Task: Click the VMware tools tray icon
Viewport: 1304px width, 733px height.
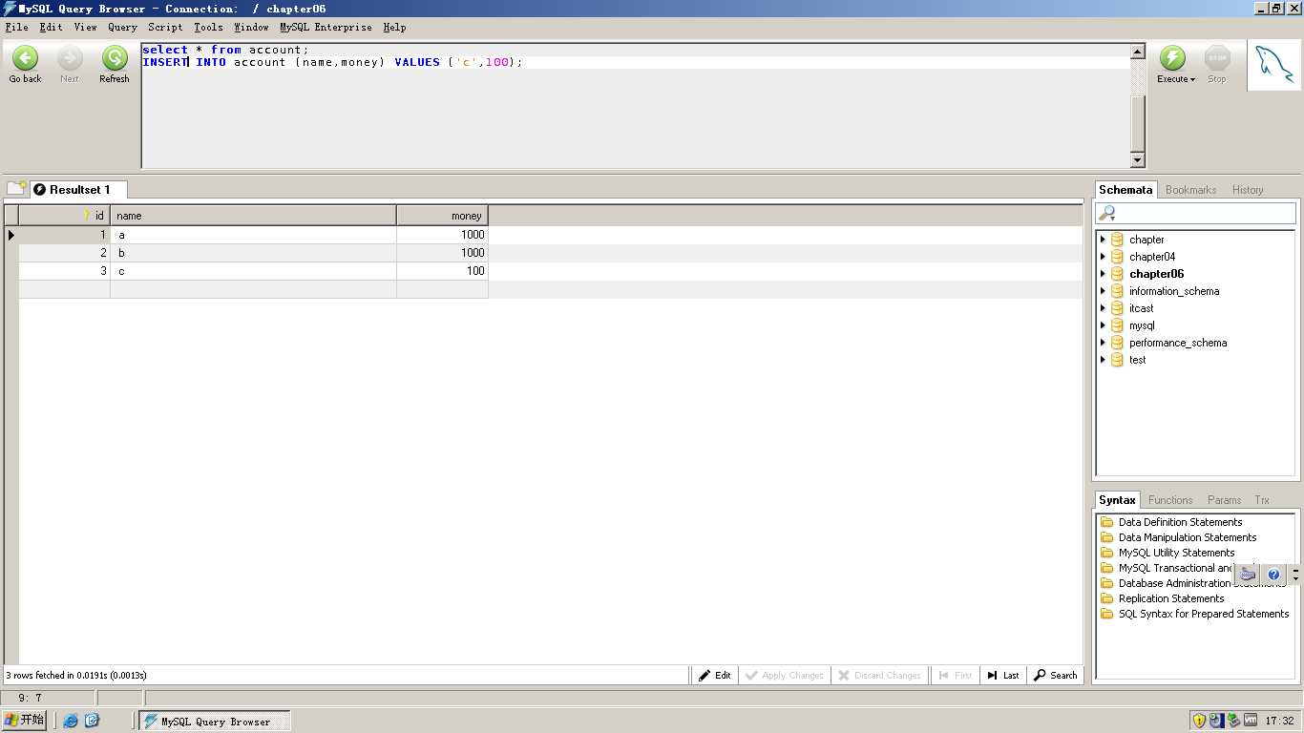Action: tap(1251, 721)
